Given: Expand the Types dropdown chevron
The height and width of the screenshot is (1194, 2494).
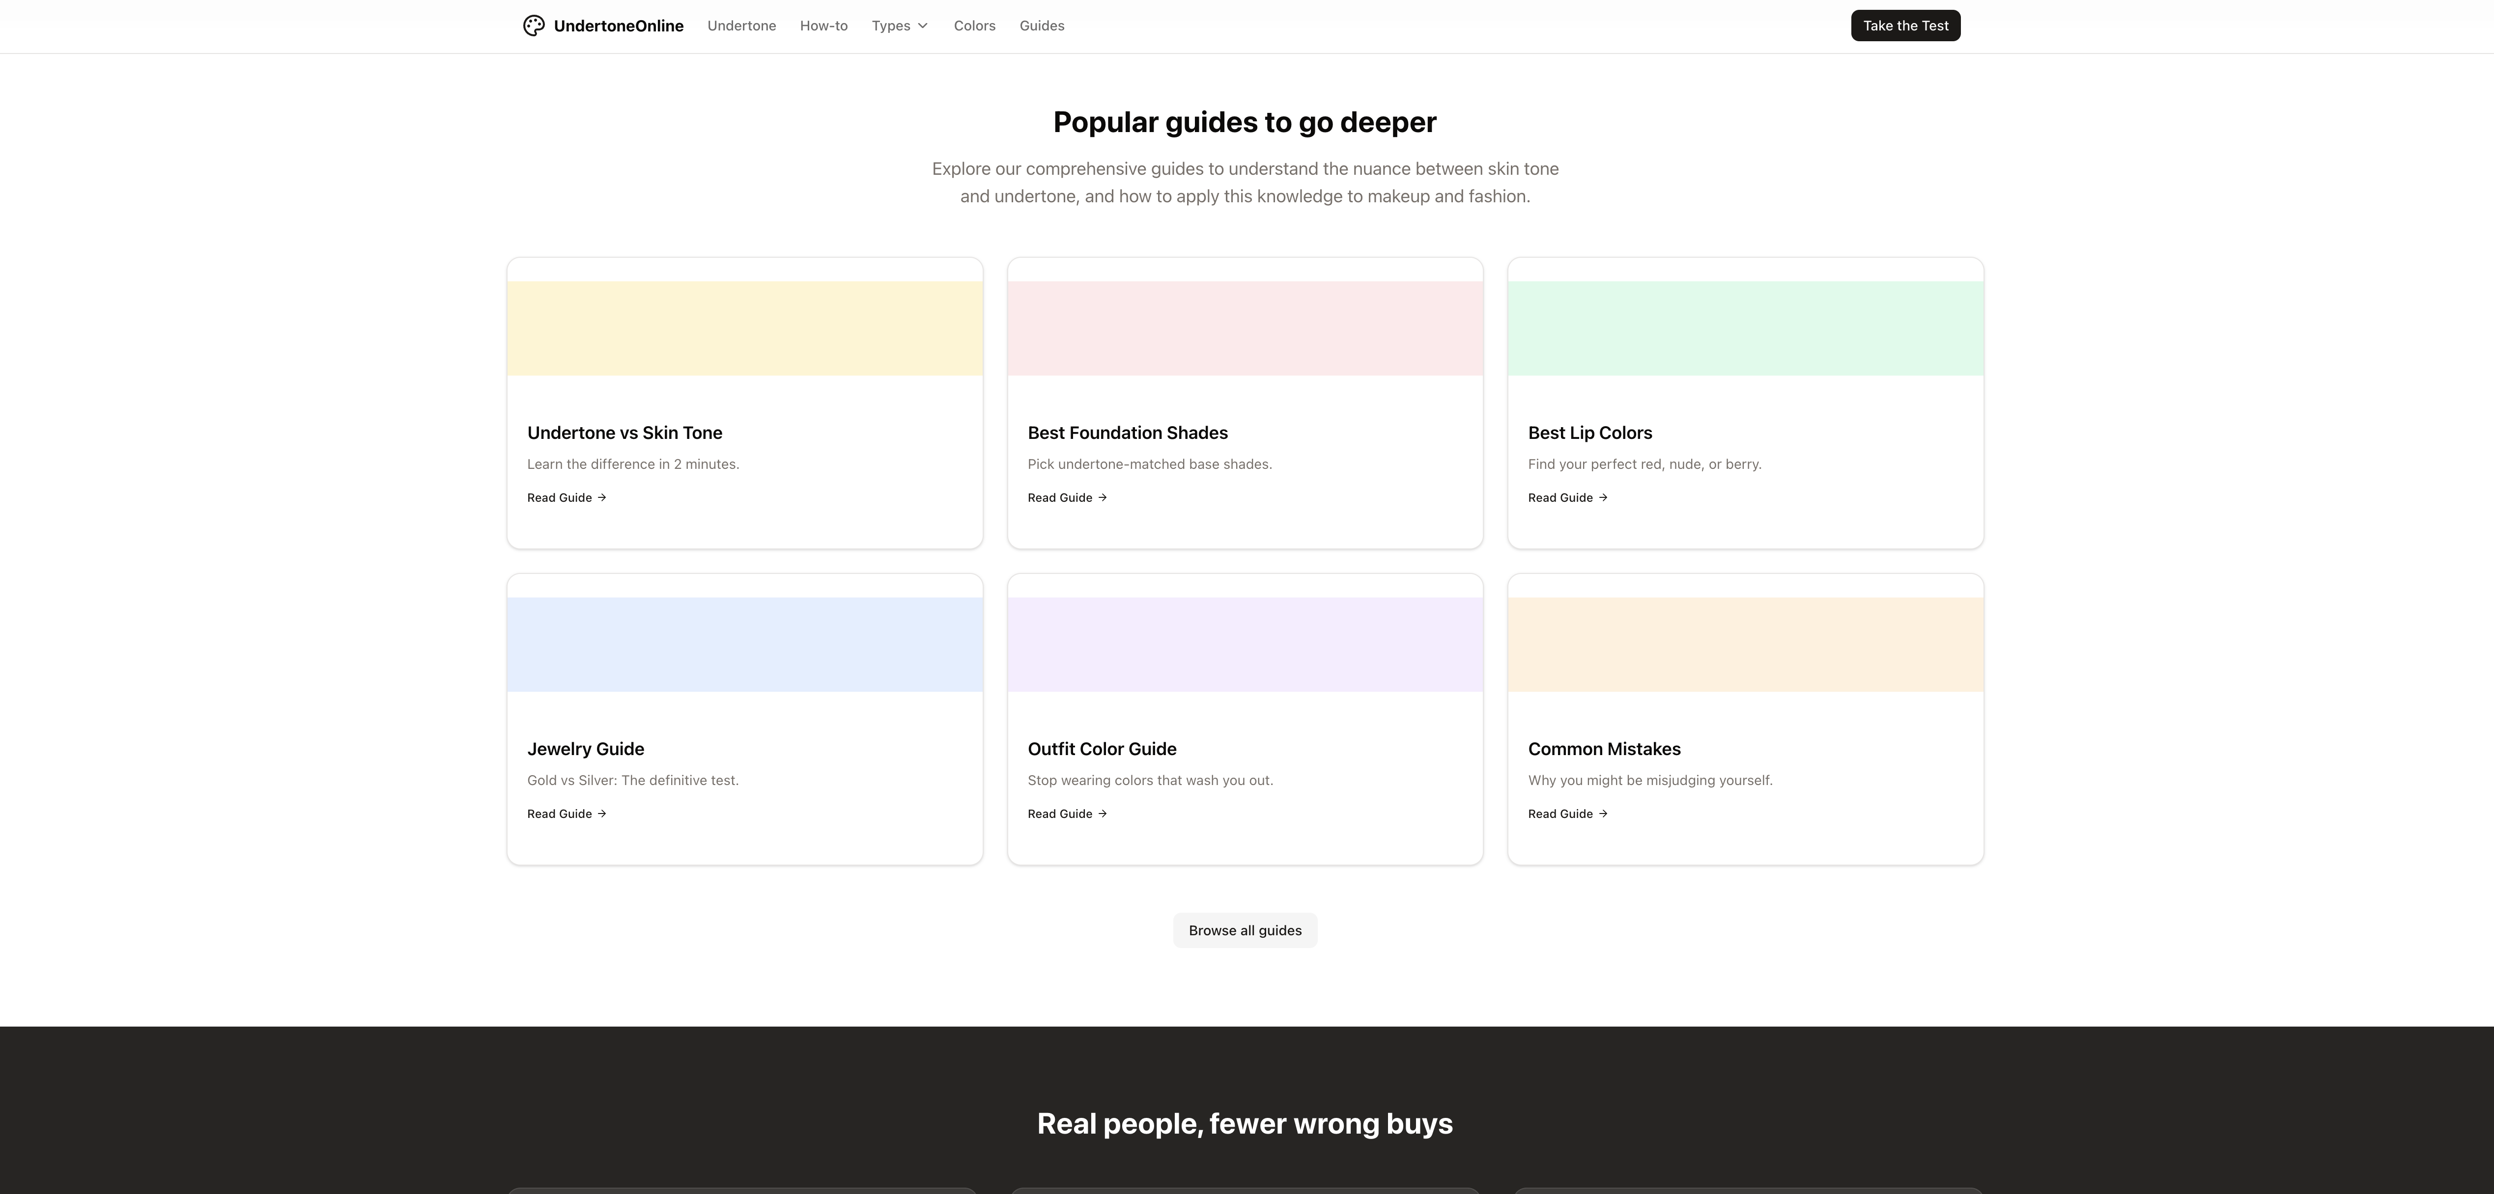Looking at the screenshot, I should point(923,26).
